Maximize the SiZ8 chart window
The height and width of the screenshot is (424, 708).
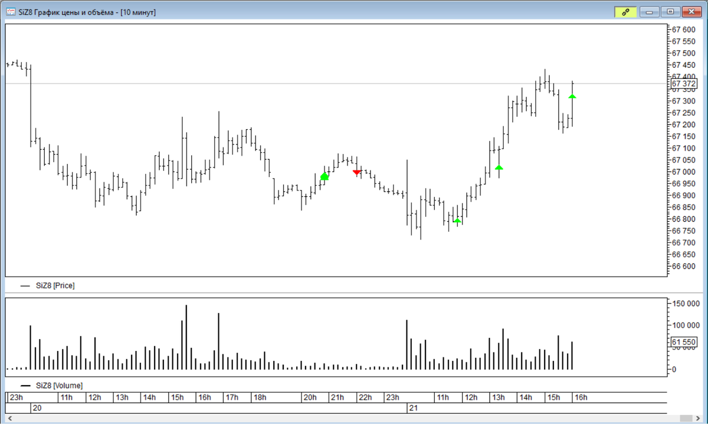click(670, 11)
